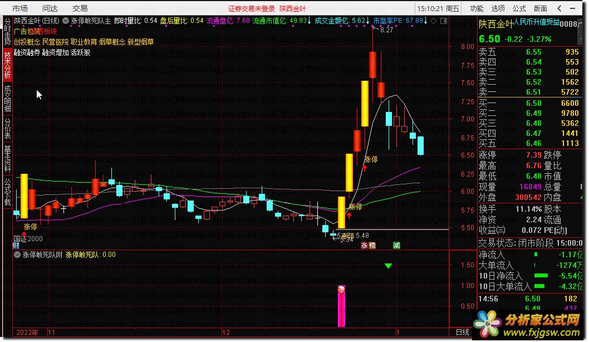Switch to 技术分析 side tab
The height and width of the screenshot is (342, 589).
[7, 65]
